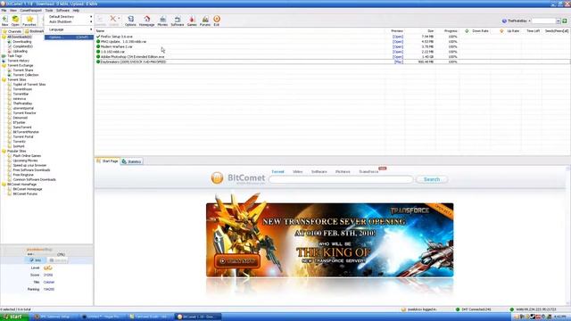Select Torrent History in the sidebar

(18, 61)
